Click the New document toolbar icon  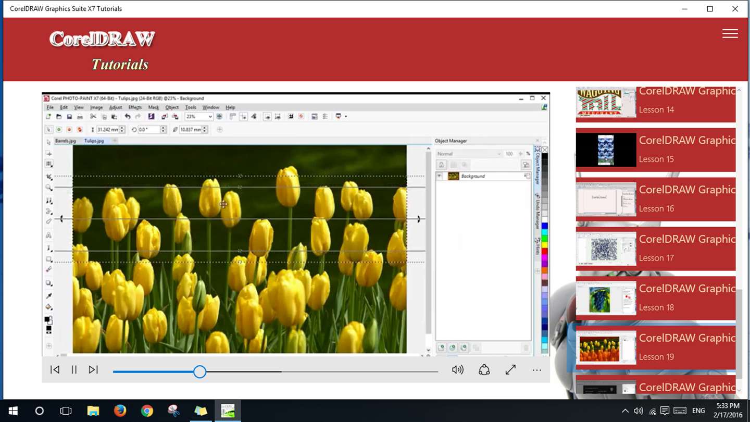point(48,117)
